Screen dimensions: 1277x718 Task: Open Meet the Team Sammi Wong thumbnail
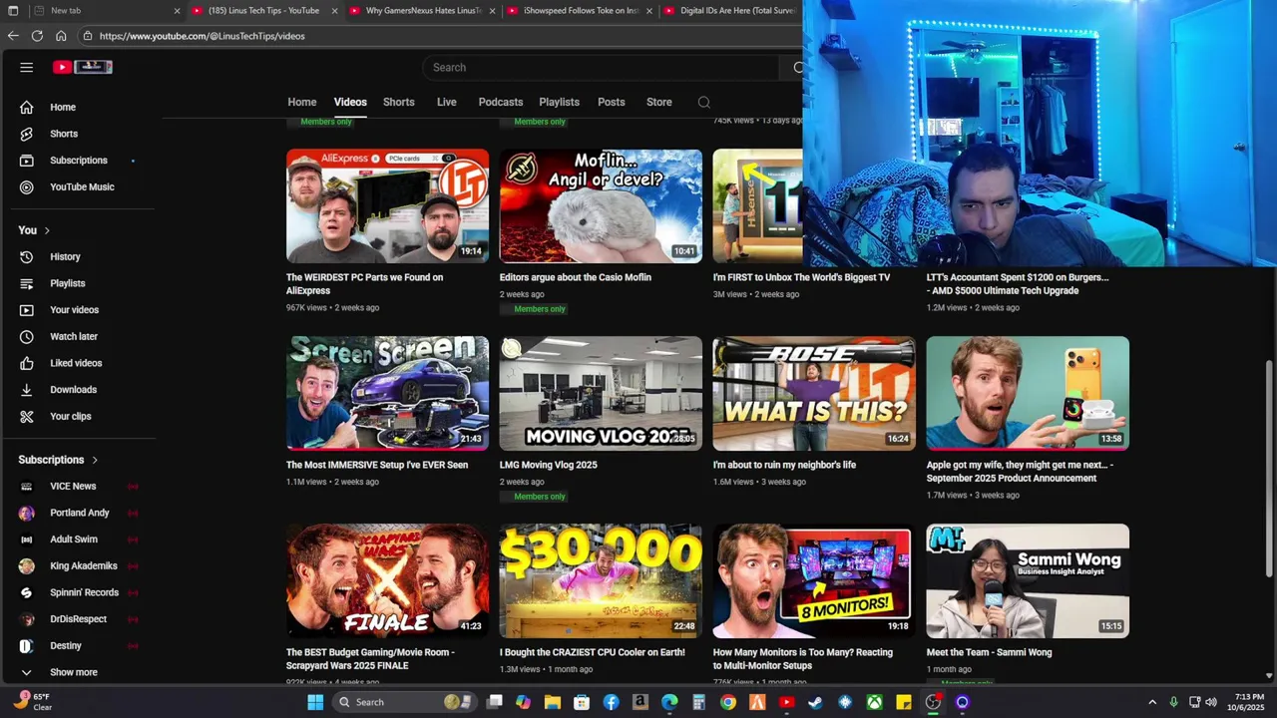[1028, 581]
